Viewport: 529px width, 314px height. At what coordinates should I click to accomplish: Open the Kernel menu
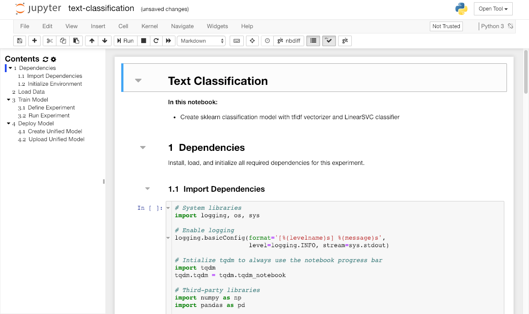(149, 26)
